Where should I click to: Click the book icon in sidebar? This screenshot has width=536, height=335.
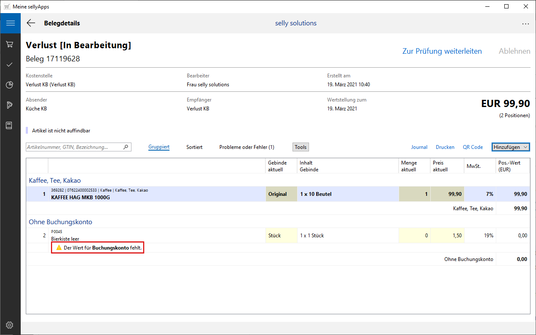pos(10,126)
